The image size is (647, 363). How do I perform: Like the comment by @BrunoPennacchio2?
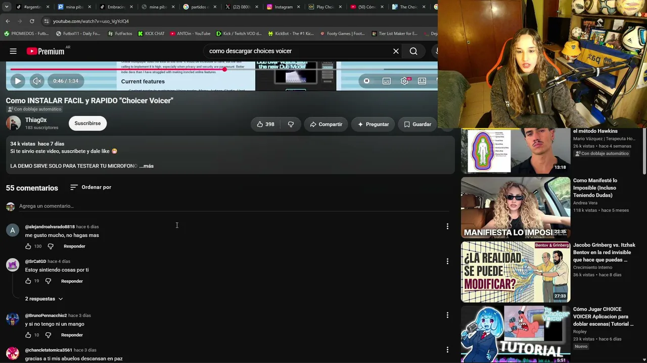coord(28,335)
